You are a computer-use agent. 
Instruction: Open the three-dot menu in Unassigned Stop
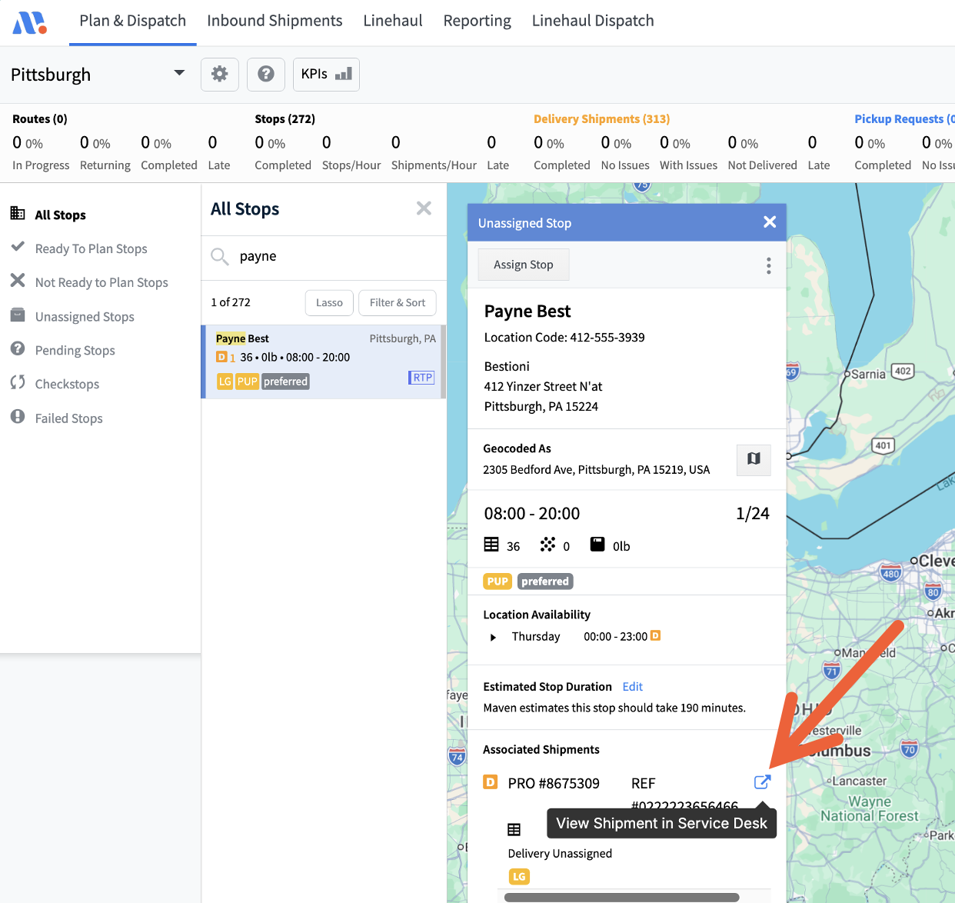click(768, 265)
